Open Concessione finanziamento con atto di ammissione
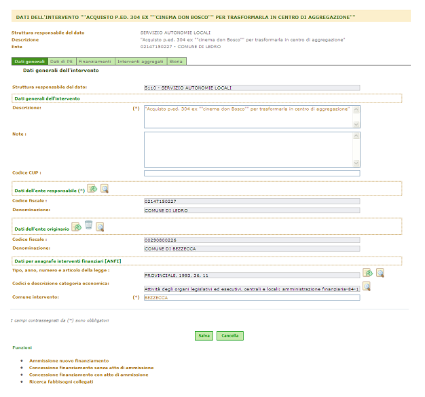 [x=89, y=375]
